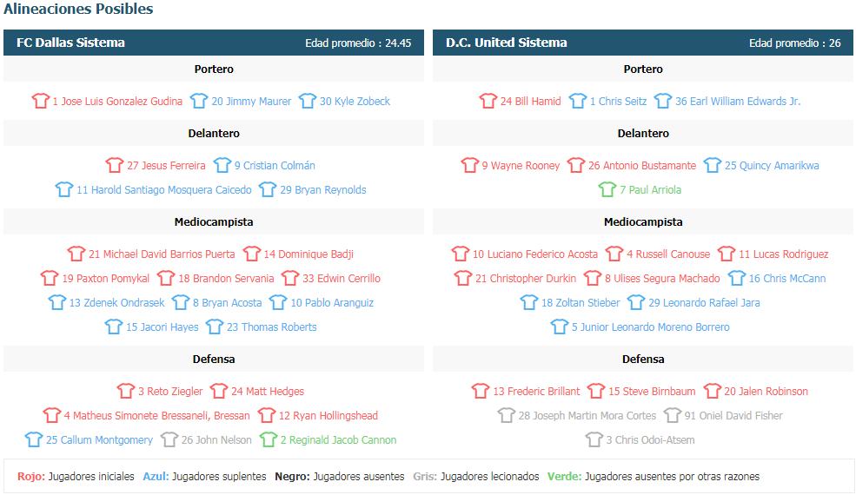
Task: Click red jersey icon beside Jesus Ferreira
Action: (x=115, y=165)
